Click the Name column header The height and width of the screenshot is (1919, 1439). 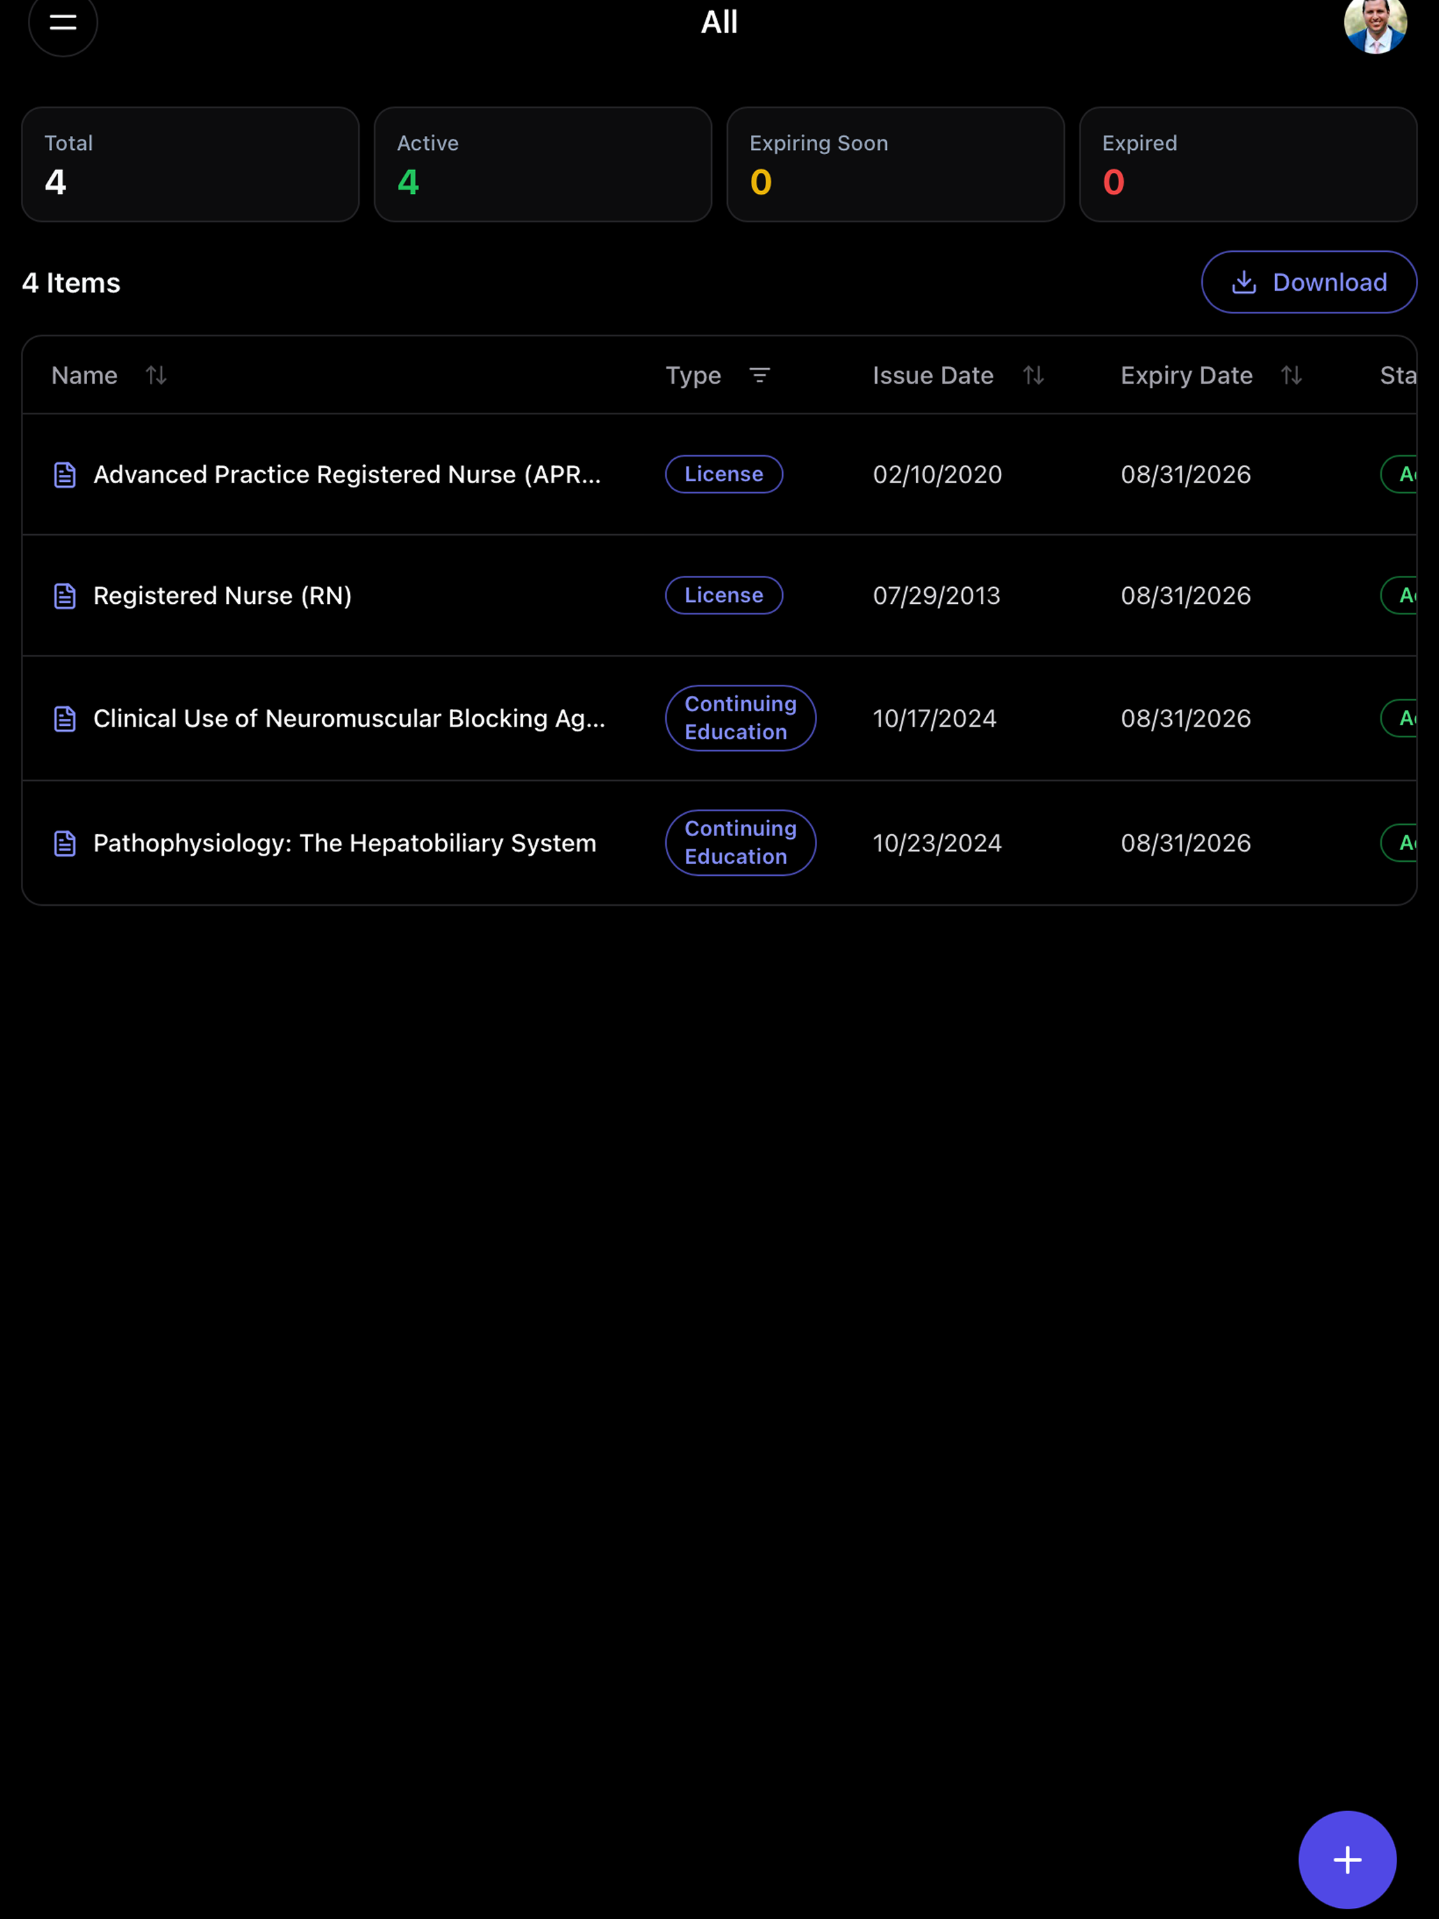coord(84,374)
